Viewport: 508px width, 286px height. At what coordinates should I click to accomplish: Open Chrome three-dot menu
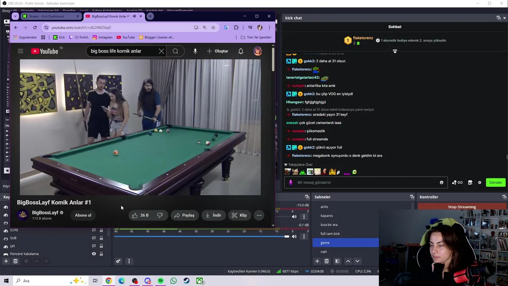[269, 27]
